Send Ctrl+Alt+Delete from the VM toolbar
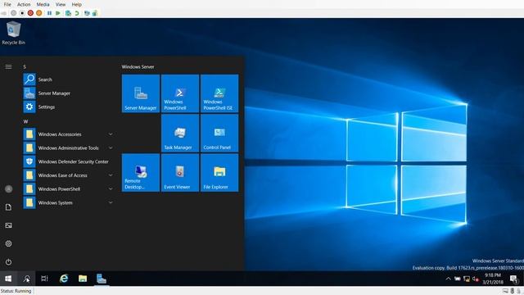 click(4, 13)
